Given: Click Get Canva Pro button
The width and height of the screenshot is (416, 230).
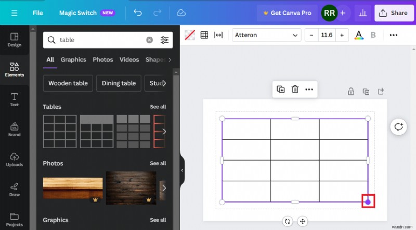Looking at the screenshot, I should coord(287,13).
